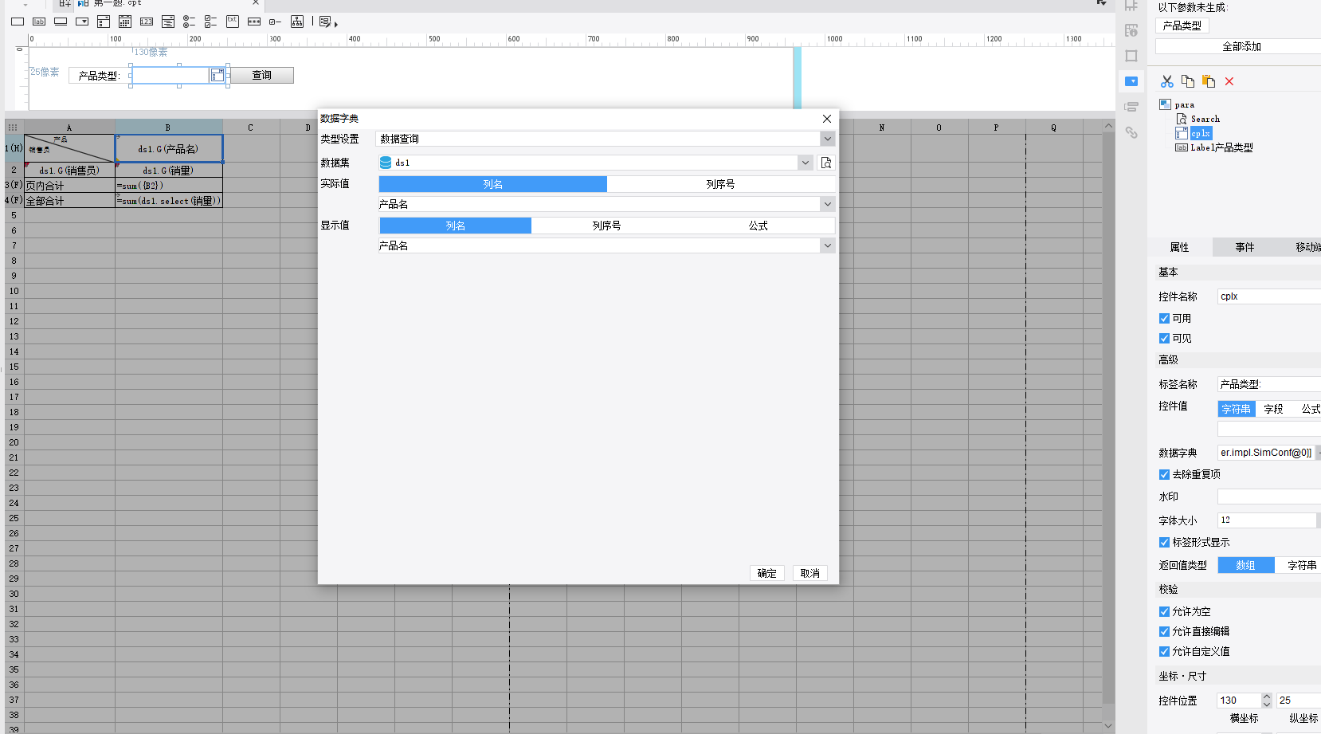
Task: Click the 控件名称 cplx input field
Action: coord(1269,296)
